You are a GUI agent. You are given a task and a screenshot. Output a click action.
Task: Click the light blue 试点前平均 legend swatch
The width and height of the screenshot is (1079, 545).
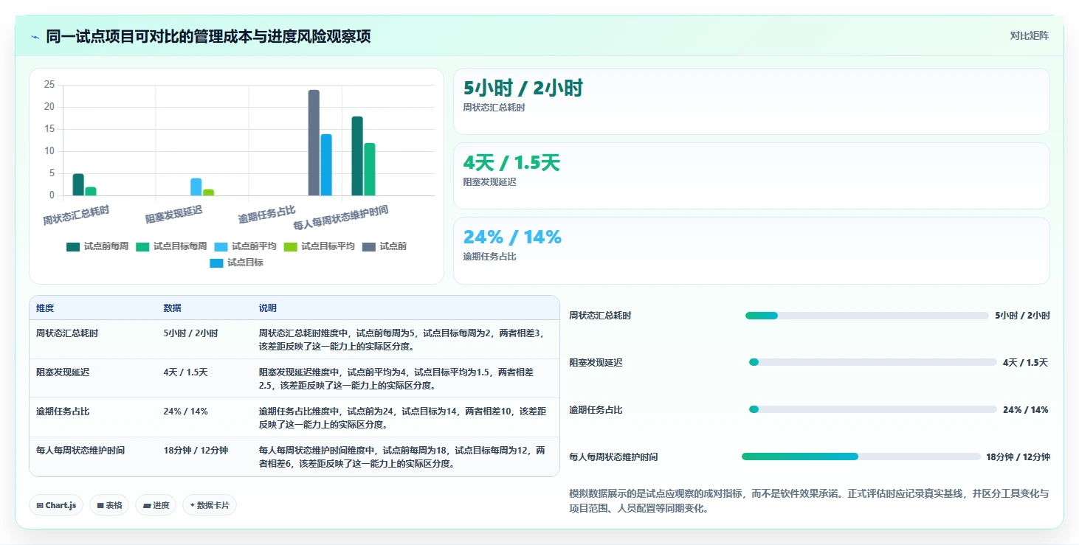[221, 247]
